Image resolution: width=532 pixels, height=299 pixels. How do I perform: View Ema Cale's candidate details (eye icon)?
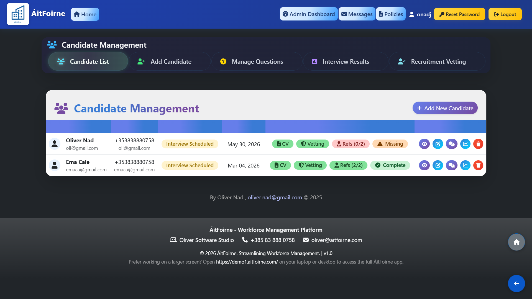pos(424,166)
